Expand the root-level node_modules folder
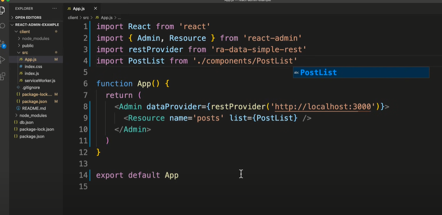The image size is (442, 215). [x=33, y=115]
